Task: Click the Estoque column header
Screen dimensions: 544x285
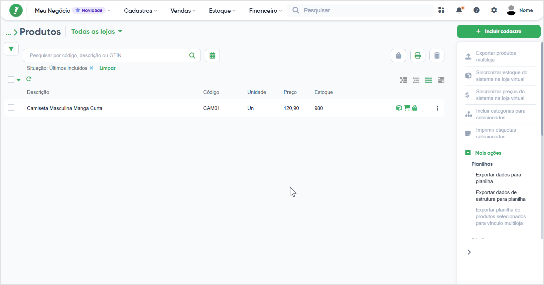Action: click(x=323, y=92)
